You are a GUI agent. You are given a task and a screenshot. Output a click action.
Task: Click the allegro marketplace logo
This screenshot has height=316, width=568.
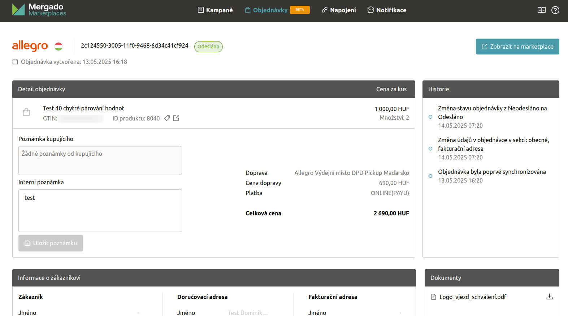tap(30, 46)
